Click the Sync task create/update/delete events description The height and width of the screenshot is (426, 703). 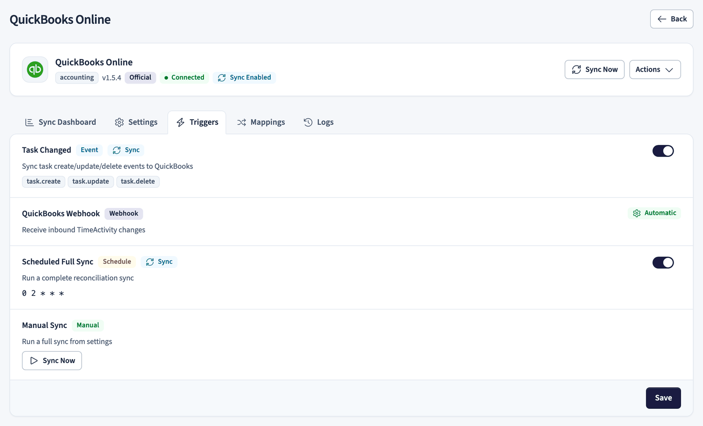108,166
